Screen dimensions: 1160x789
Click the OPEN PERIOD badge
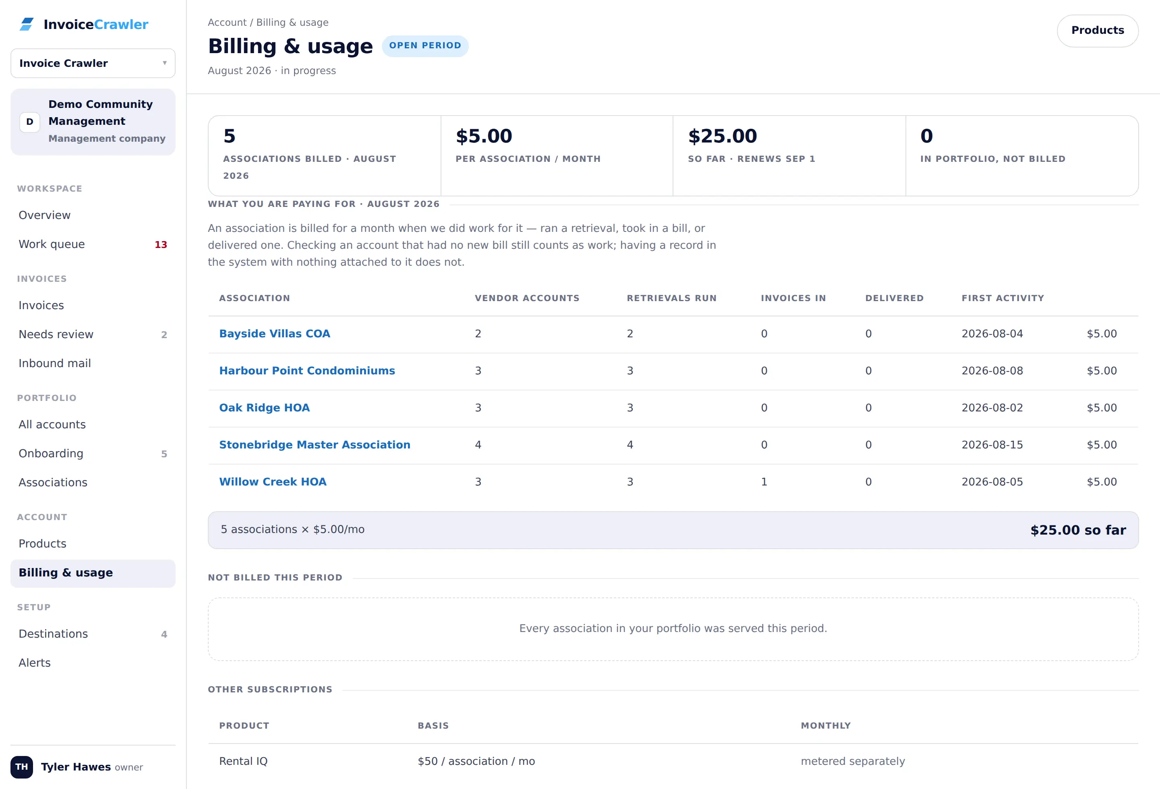point(425,45)
